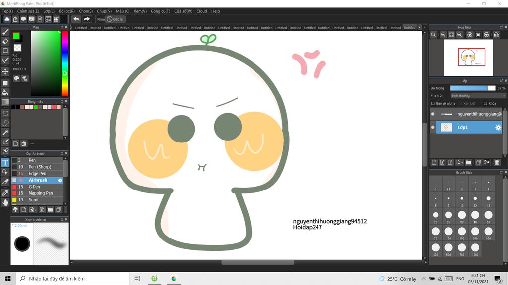Click the Đặt lại reset button
Viewport: 508px width, 285px height.
coord(115,19)
